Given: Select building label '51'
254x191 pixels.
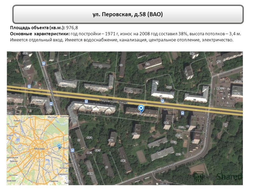Looking at the screenshot, I should pos(97,89).
